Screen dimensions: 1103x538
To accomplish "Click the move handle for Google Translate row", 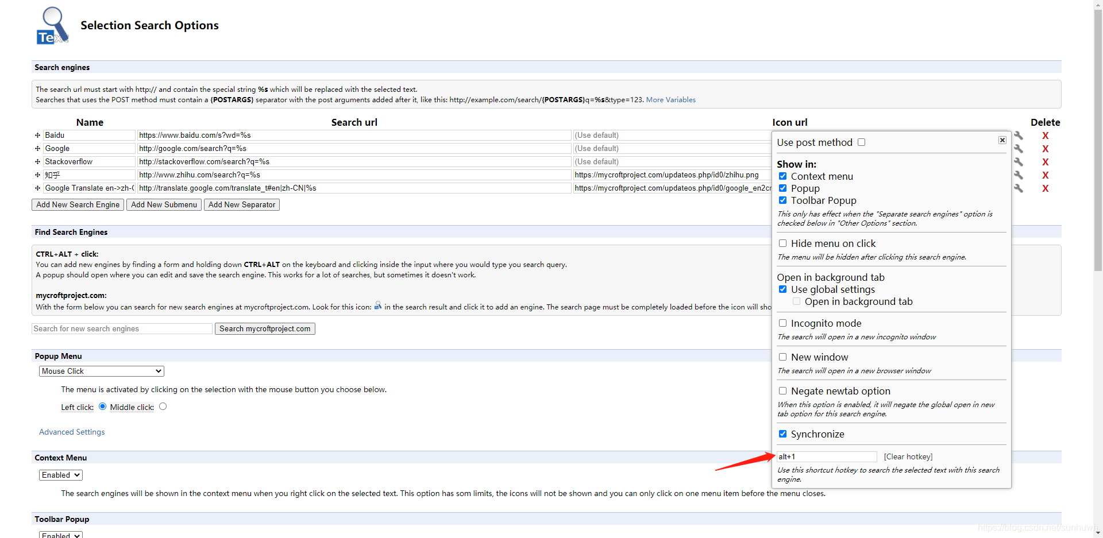I will coord(37,188).
